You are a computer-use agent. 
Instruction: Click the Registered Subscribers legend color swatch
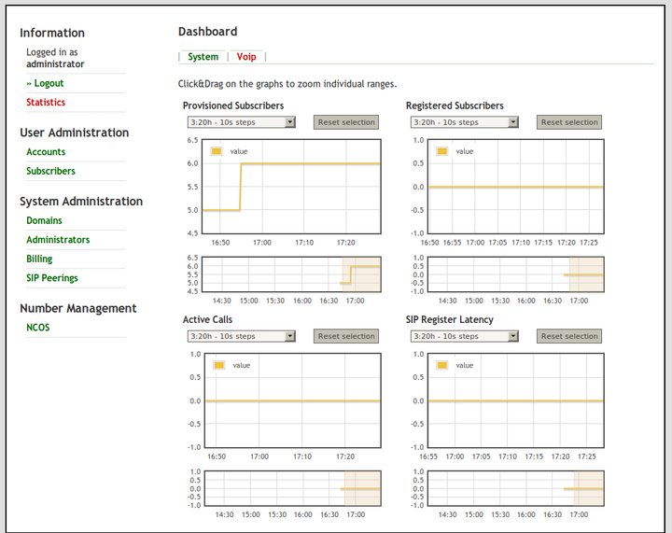pyautogui.click(x=442, y=150)
